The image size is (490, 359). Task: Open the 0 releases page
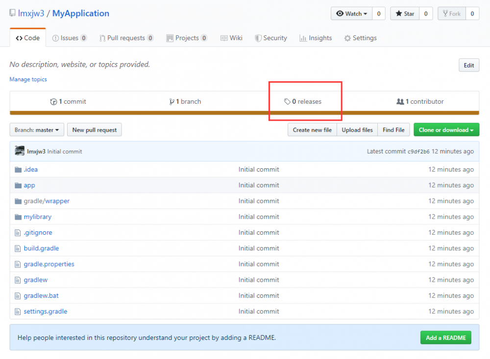click(303, 102)
